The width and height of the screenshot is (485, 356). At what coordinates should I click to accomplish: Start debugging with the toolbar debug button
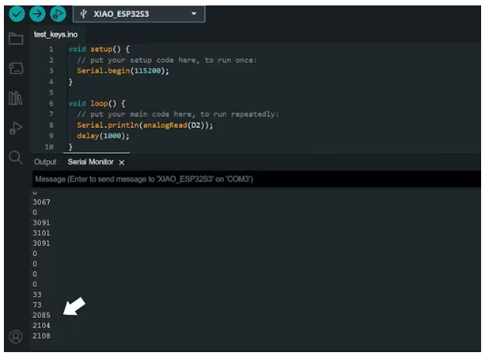[x=58, y=14]
